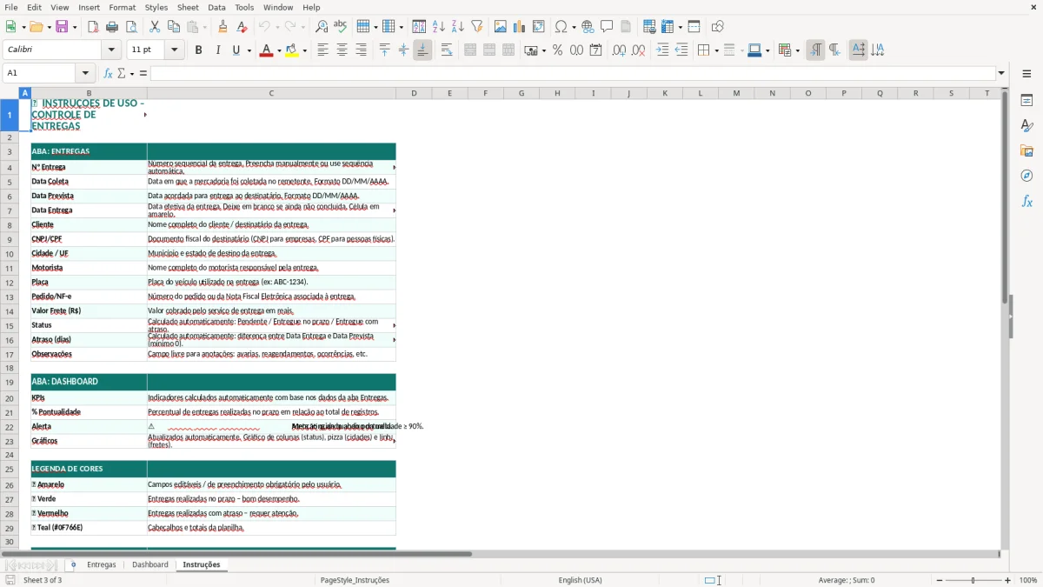The height and width of the screenshot is (587, 1043).
Task: Click Clear Direct Formatting icon
Action: point(242,27)
